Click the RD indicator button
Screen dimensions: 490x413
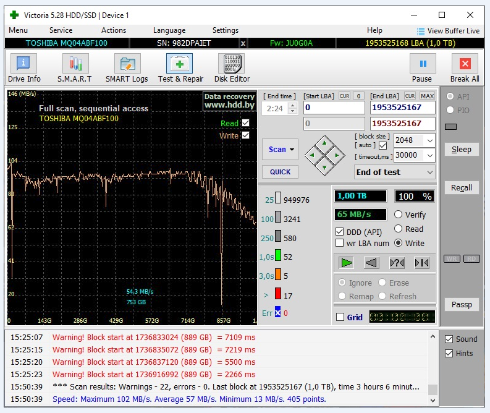pos(471,258)
